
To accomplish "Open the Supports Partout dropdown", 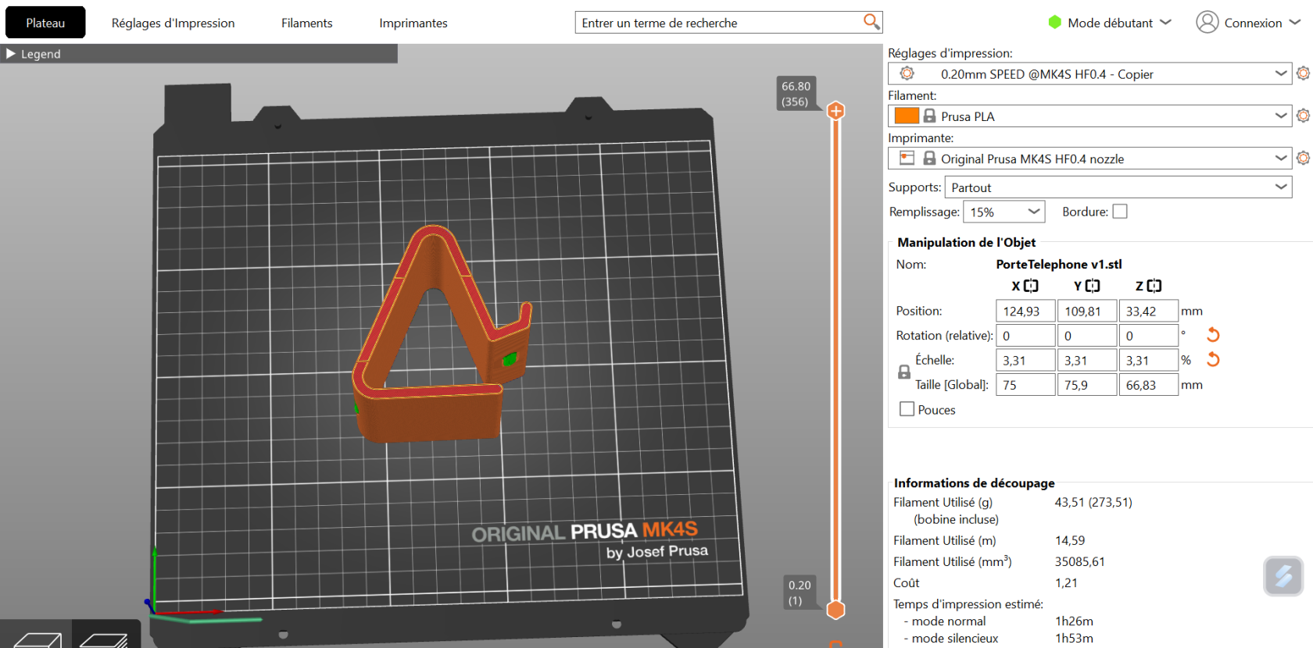I will (1281, 187).
